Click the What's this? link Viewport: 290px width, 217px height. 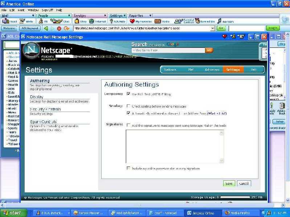(217, 113)
